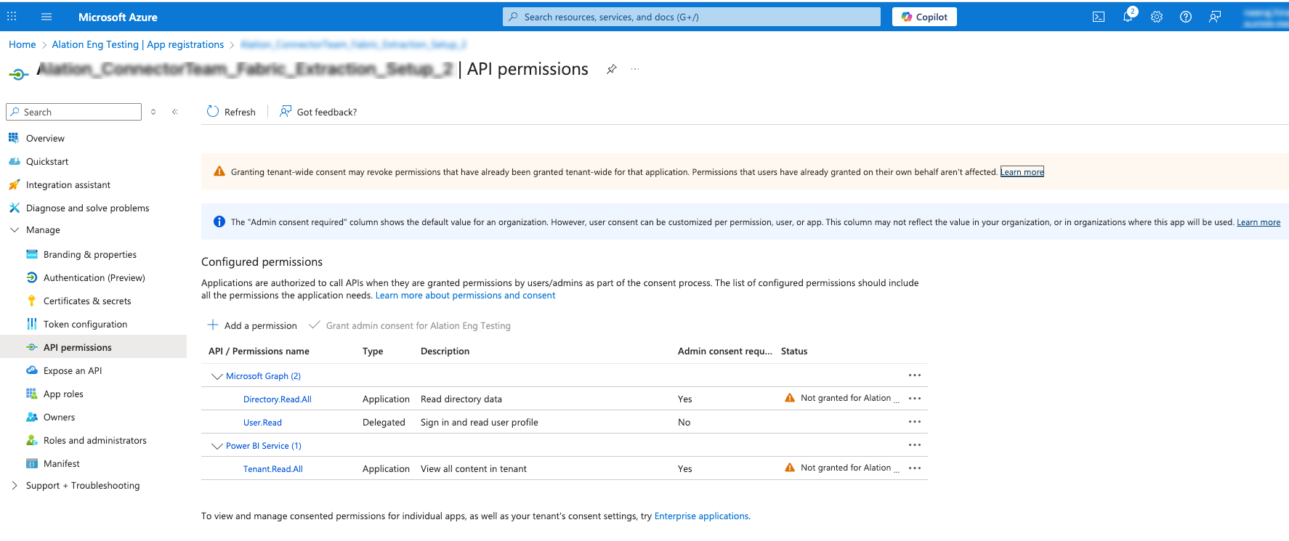Go to Expose an API
The width and height of the screenshot is (1289, 541).
click(x=73, y=370)
